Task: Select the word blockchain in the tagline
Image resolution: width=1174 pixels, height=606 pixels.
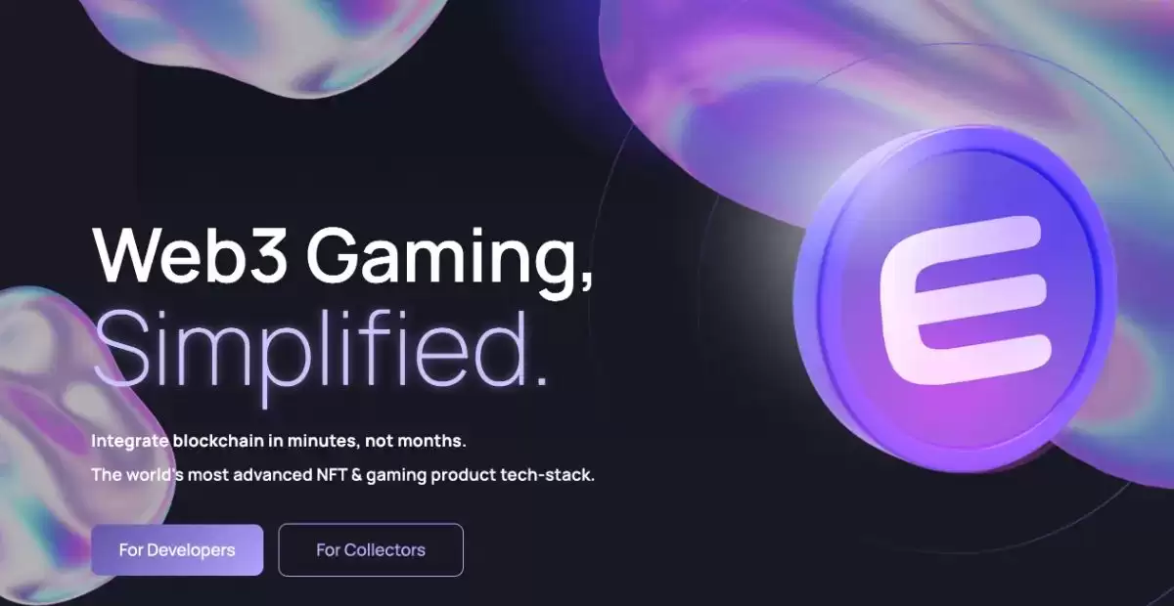Action: (218, 441)
